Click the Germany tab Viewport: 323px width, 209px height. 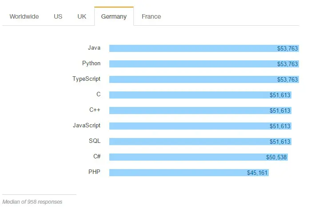pyautogui.click(x=114, y=16)
